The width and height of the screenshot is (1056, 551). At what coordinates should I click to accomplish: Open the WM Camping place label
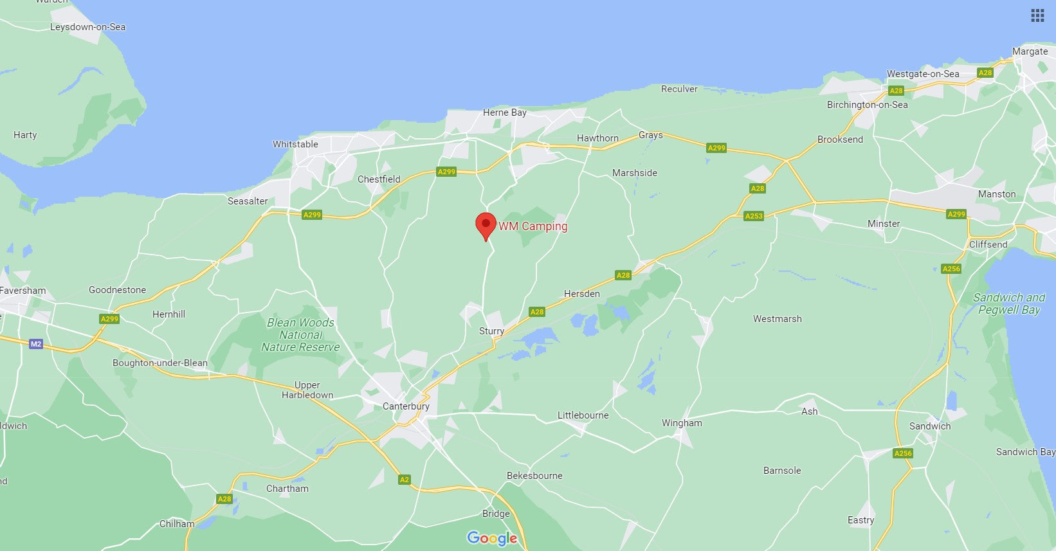533,226
